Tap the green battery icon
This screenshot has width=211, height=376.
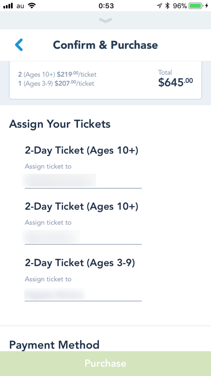196,6
